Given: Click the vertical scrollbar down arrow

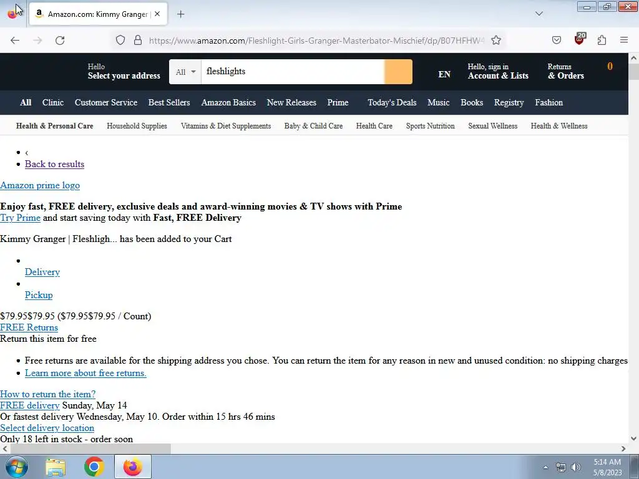Looking at the screenshot, I should coord(634,438).
